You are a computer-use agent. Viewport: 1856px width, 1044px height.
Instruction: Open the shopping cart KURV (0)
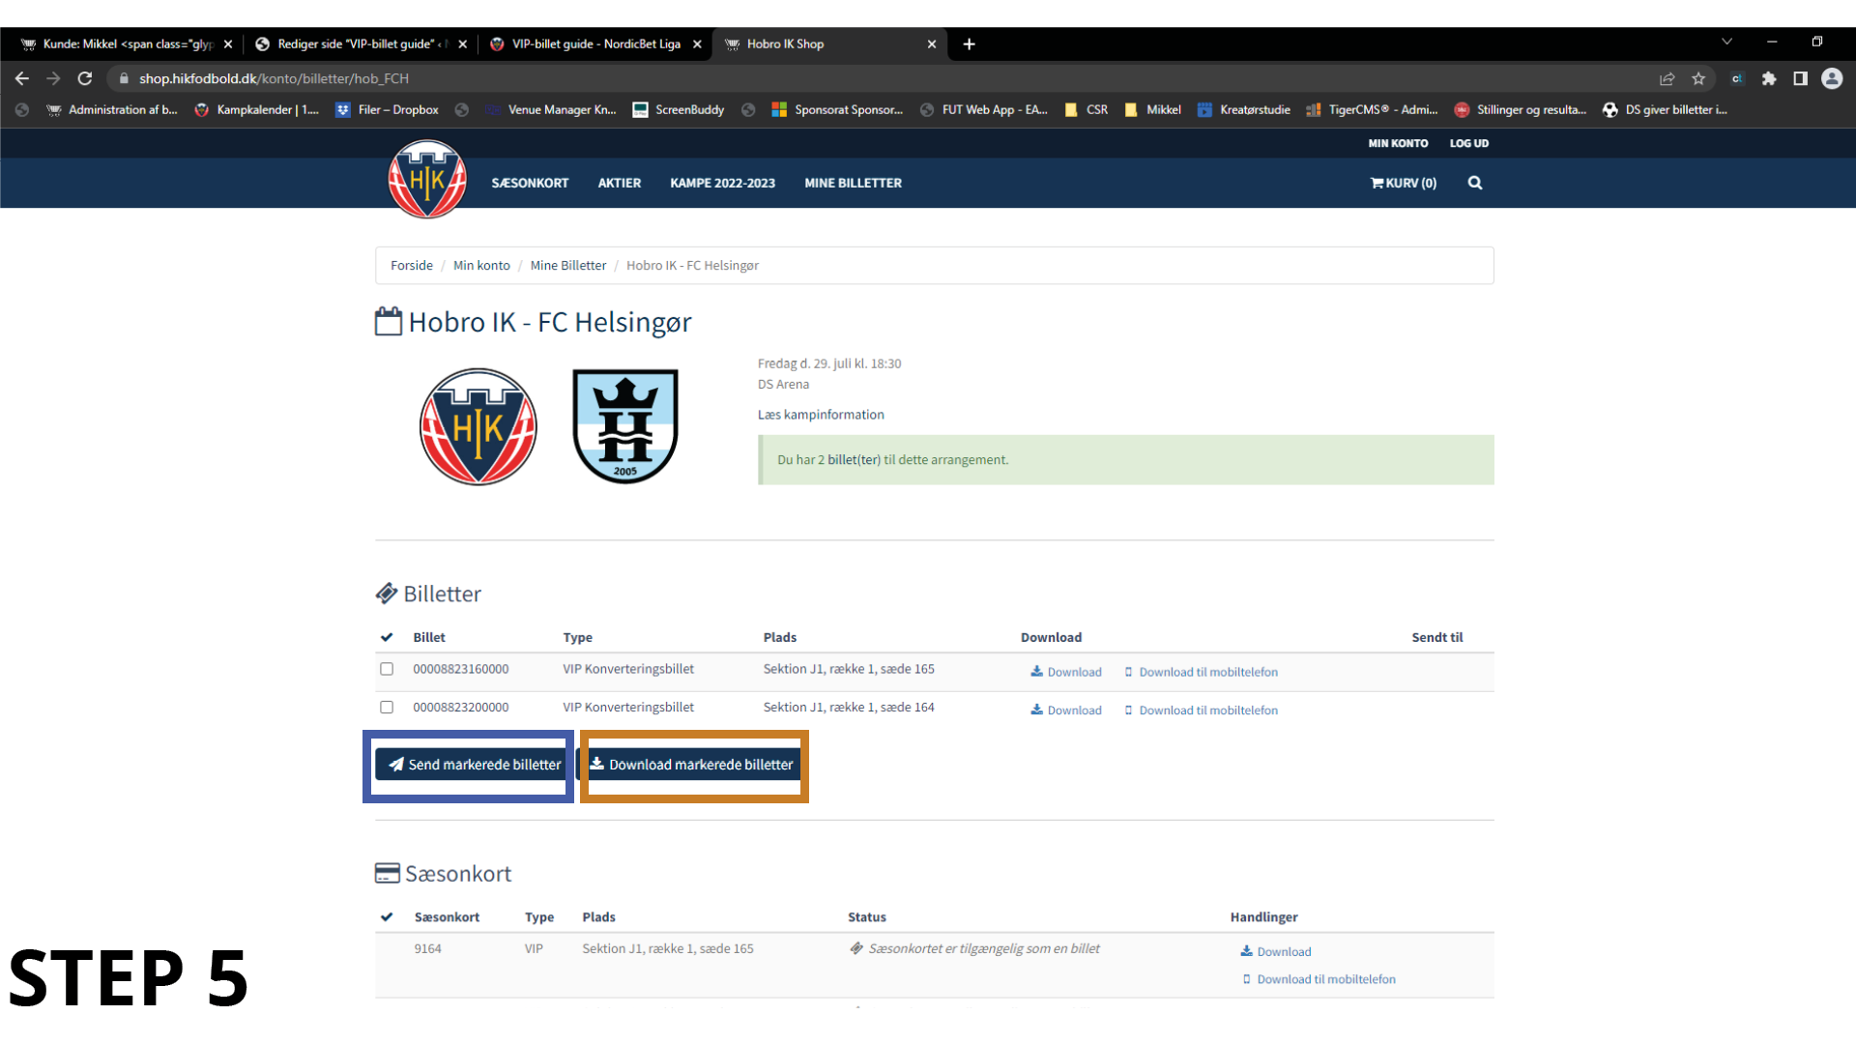pos(1403,183)
